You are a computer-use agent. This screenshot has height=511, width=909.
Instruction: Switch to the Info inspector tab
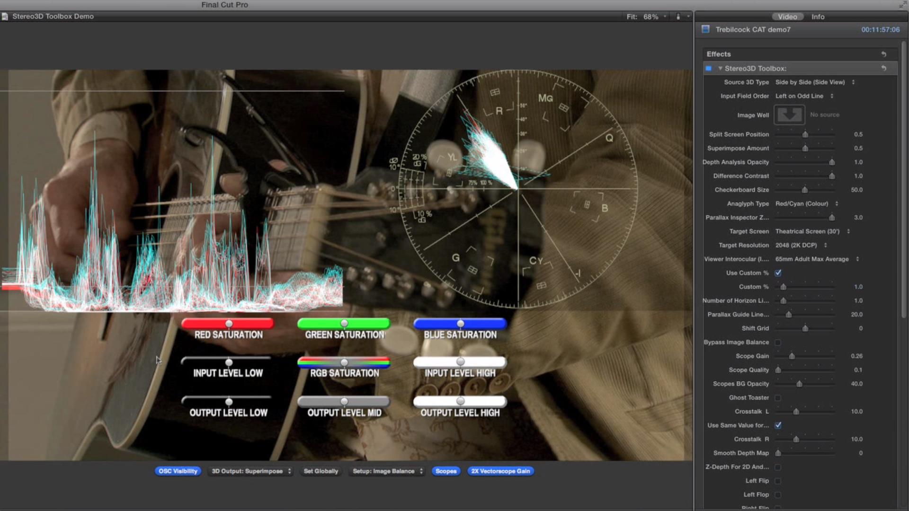pos(818,17)
